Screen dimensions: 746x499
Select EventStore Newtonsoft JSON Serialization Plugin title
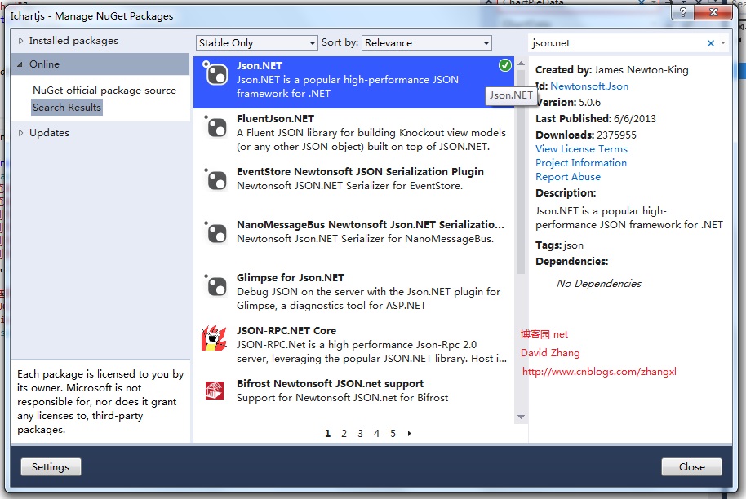click(x=360, y=171)
